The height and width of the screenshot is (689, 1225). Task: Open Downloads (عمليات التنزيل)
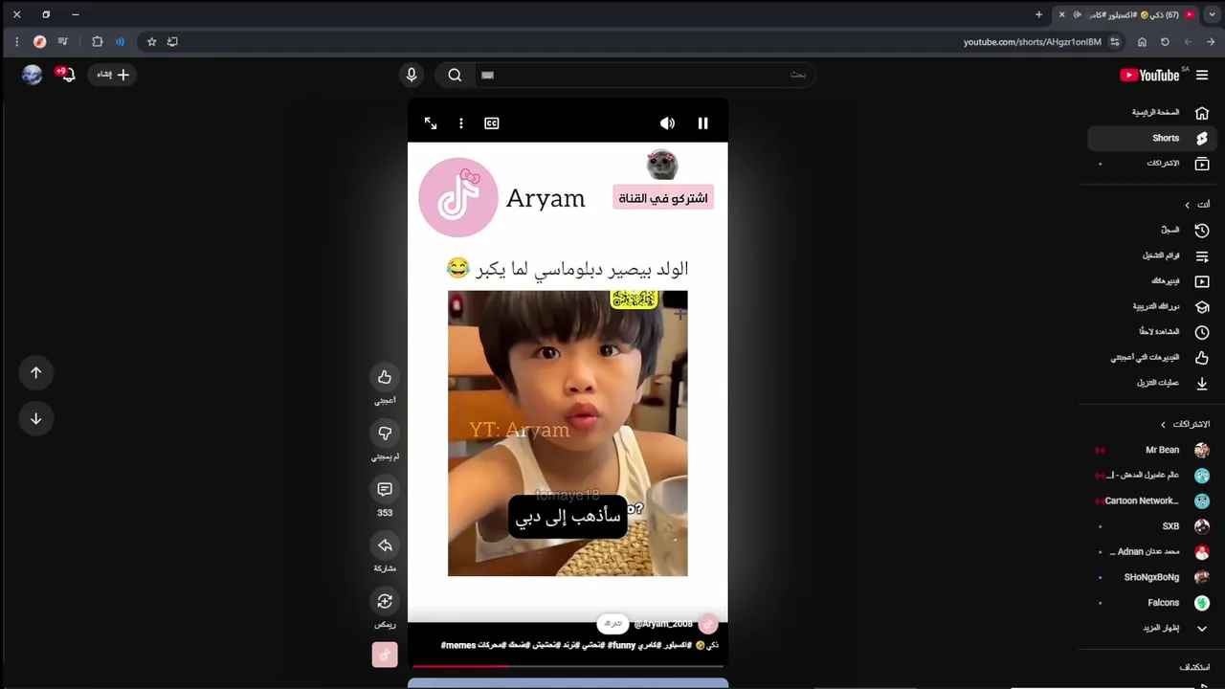click(x=1152, y=383)
